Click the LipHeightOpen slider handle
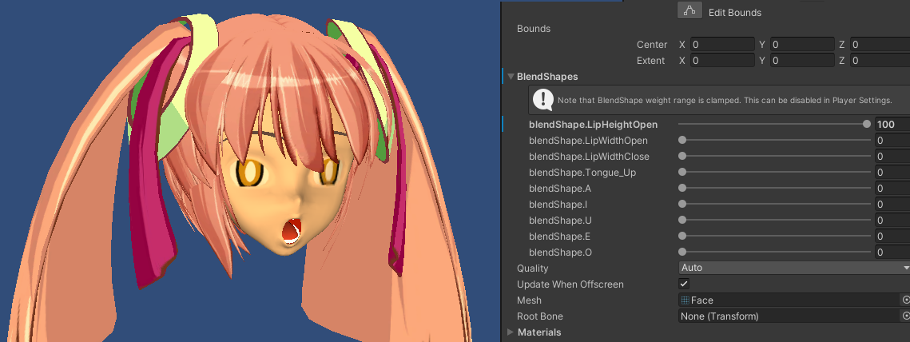Screen dimensions: 910x342 pos(867,124)
